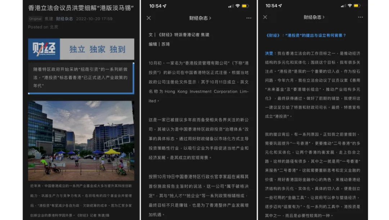Close the middle phone article view
This screenshot has height=220, width=389.
point(149,18)
